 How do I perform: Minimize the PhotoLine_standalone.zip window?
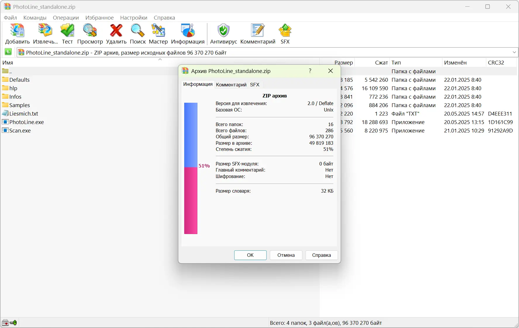point(468,7)
